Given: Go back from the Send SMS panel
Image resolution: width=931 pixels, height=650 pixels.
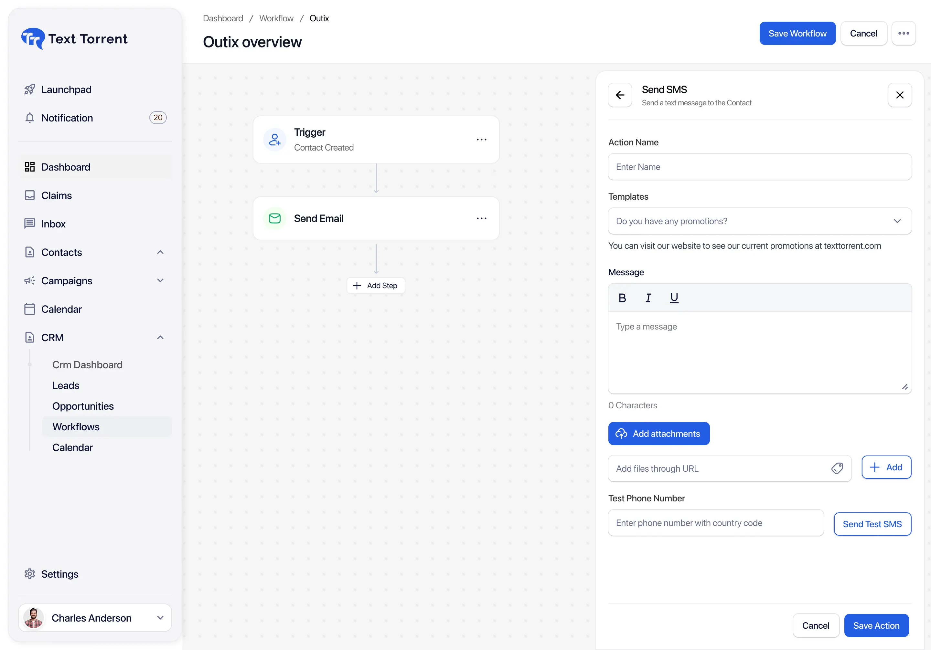Looking at the screenshot, I should click(620, 95).
